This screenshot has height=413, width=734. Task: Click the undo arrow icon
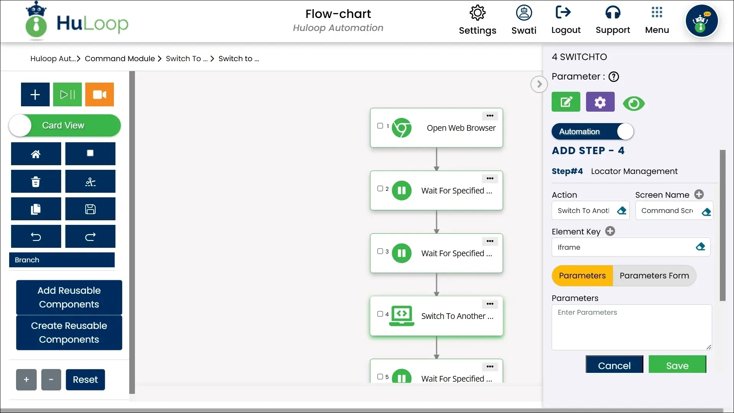(36, 237)
